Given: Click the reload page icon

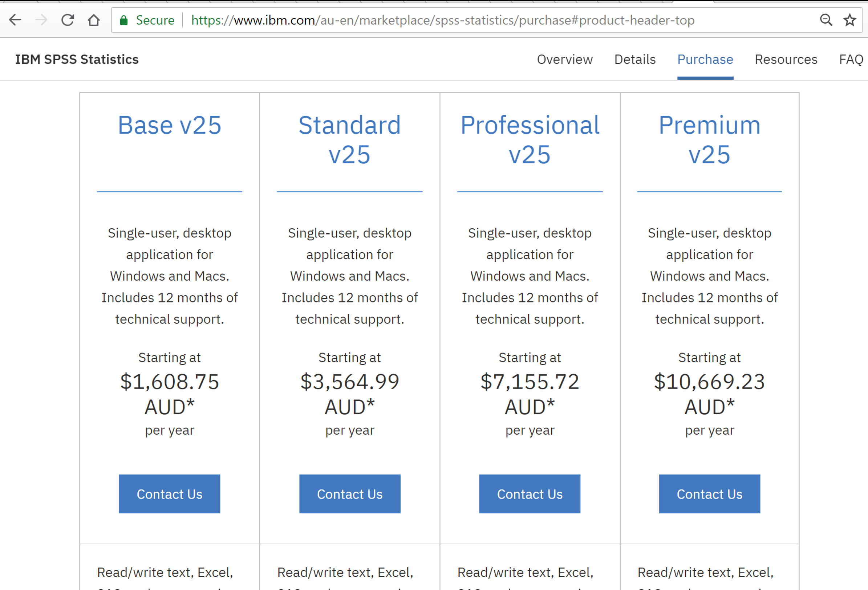Looking at the screenshot, I should click(65, 20).
